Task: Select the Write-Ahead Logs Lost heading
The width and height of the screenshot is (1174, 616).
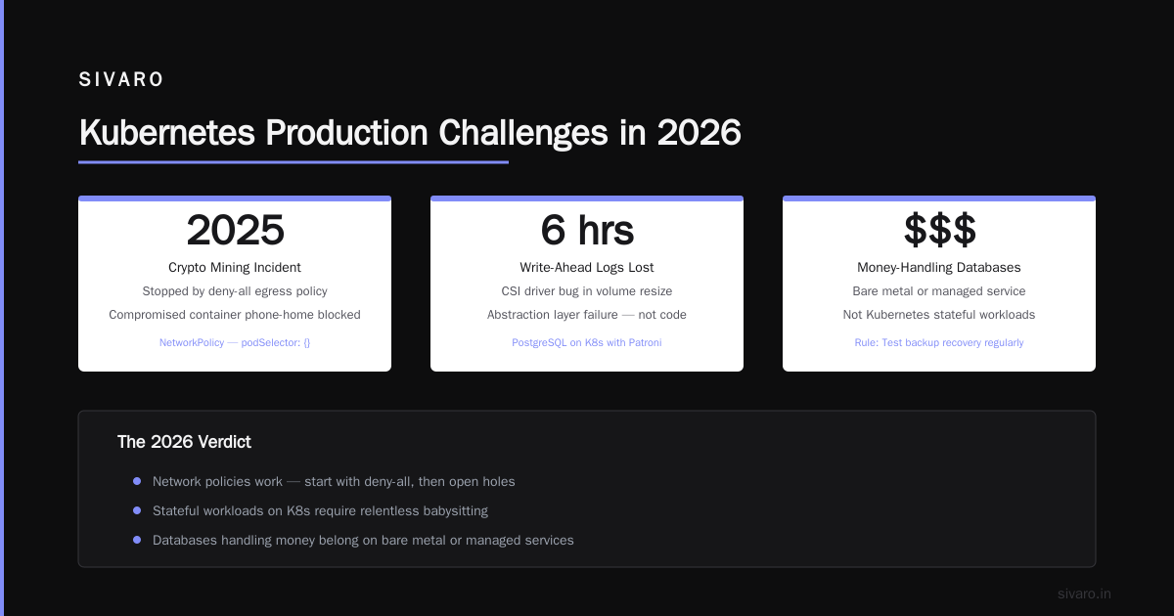Action: [x=587, y=267]
